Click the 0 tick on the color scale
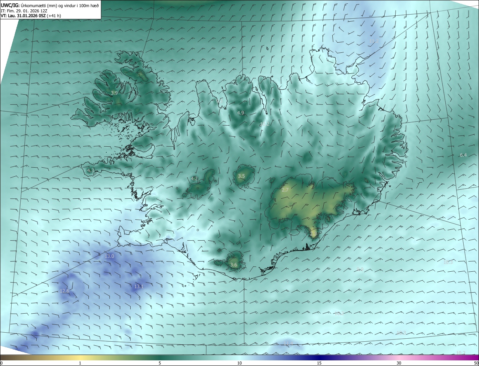Image resolution: width=479 pixels, height=366 pixels. 1,363
